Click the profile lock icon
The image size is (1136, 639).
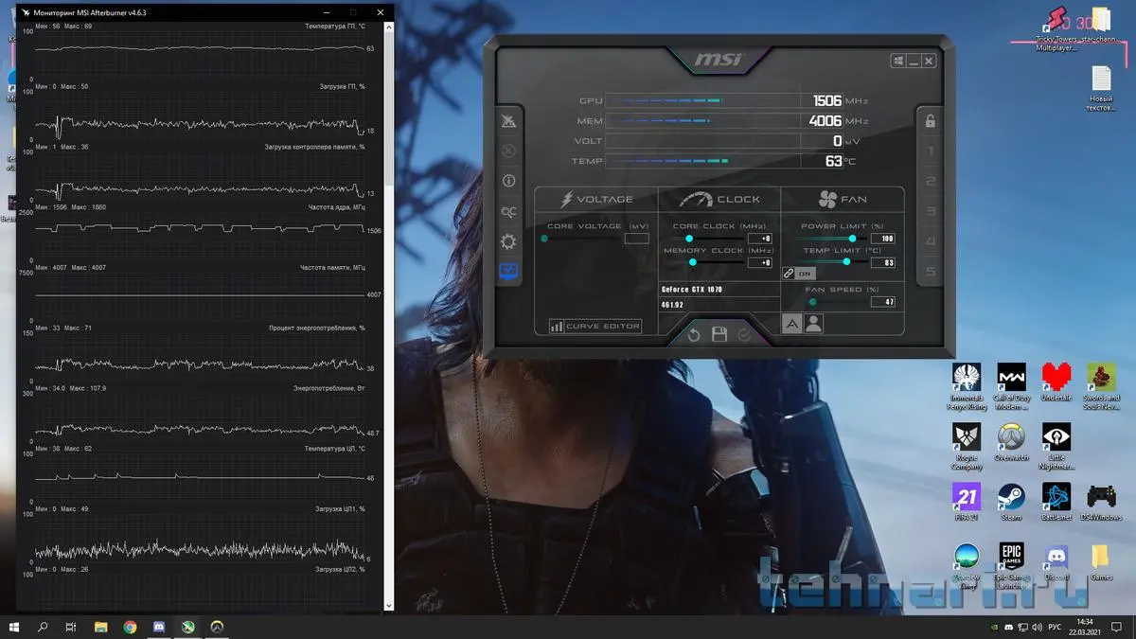(x=930, y=121)
